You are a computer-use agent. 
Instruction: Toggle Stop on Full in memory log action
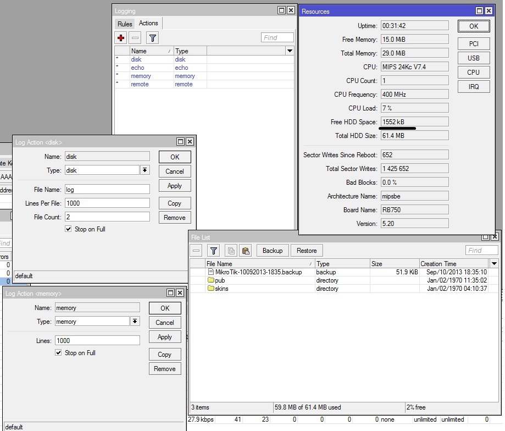point(59,353)
